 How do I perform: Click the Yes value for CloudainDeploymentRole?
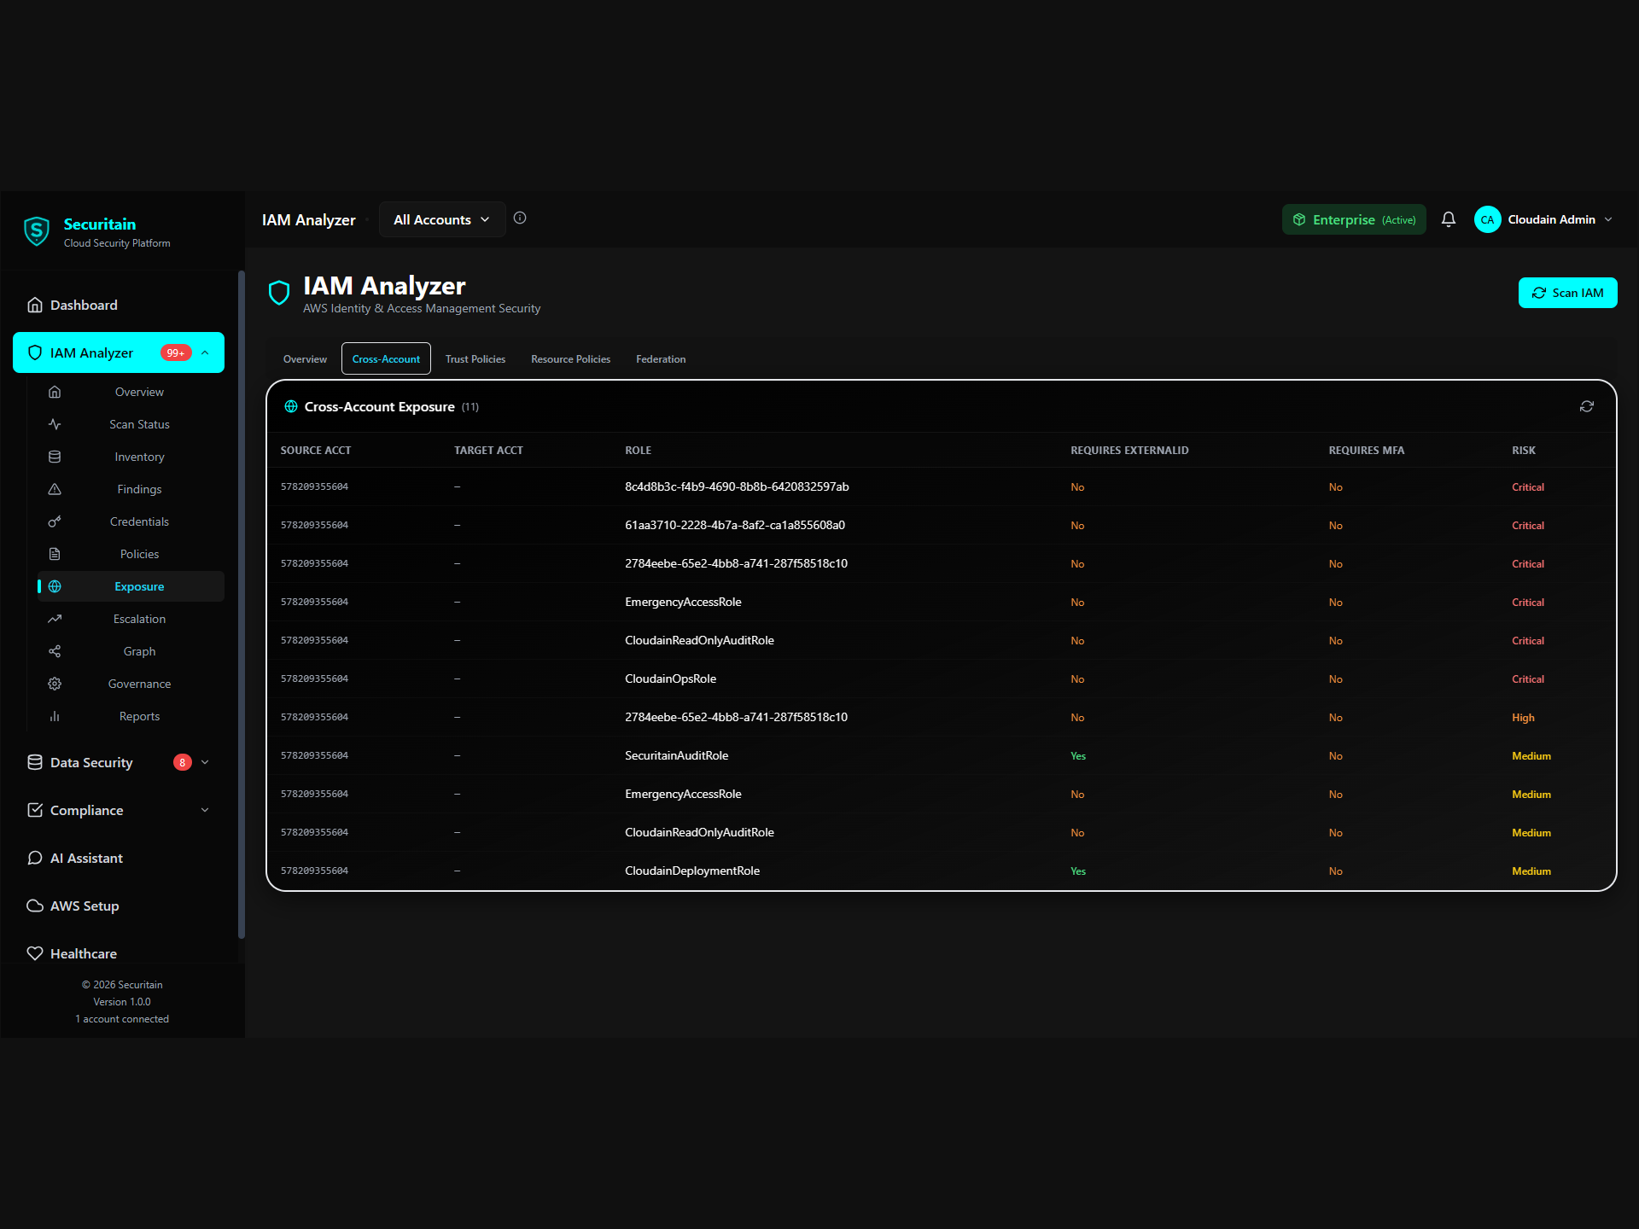click(x=1078, y=871)
